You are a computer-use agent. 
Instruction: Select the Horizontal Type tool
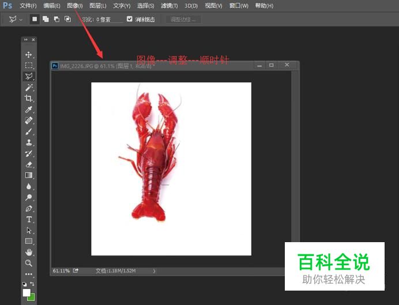click(x=29, y=219)
